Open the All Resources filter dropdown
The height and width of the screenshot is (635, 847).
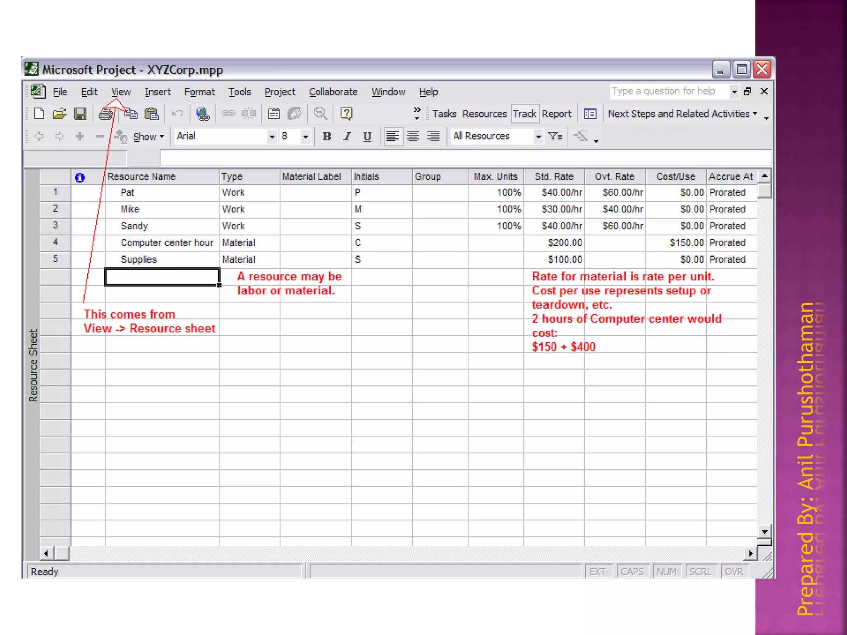(538, 136)
